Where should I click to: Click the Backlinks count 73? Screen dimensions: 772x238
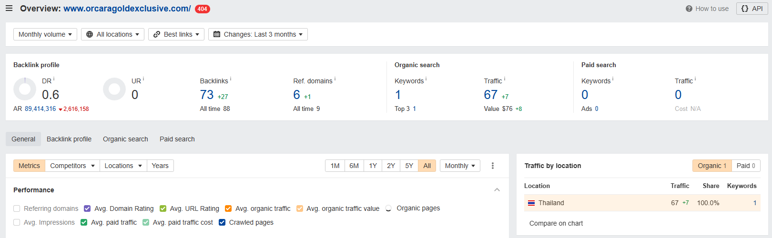[207, 95]
